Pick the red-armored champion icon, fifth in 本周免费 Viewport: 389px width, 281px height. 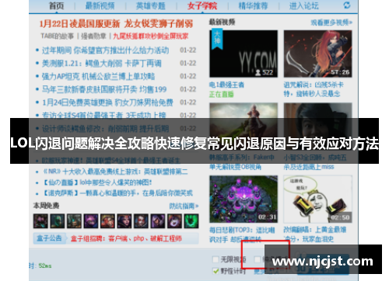point(107,221)
